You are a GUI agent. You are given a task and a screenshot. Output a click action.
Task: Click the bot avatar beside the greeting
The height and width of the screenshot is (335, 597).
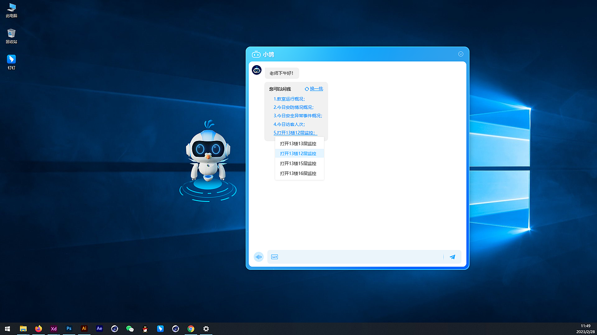[x=257, y=70]
